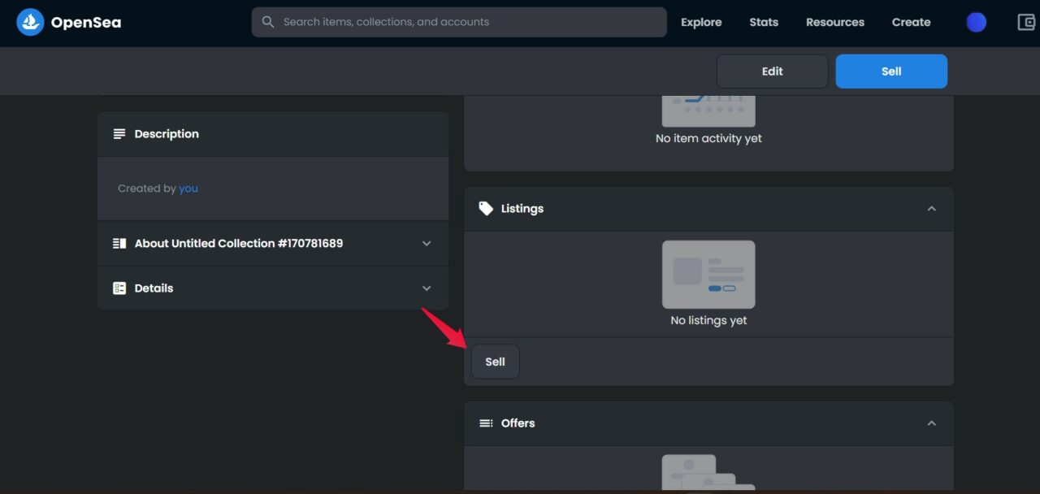Click the blue Sell button
This screenshot has width=1040, height=494.
890,71
